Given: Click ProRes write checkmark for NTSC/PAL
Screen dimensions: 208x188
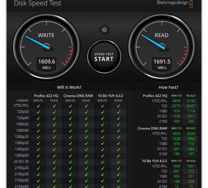Looking at the screenshot, I should click(38, 106).
